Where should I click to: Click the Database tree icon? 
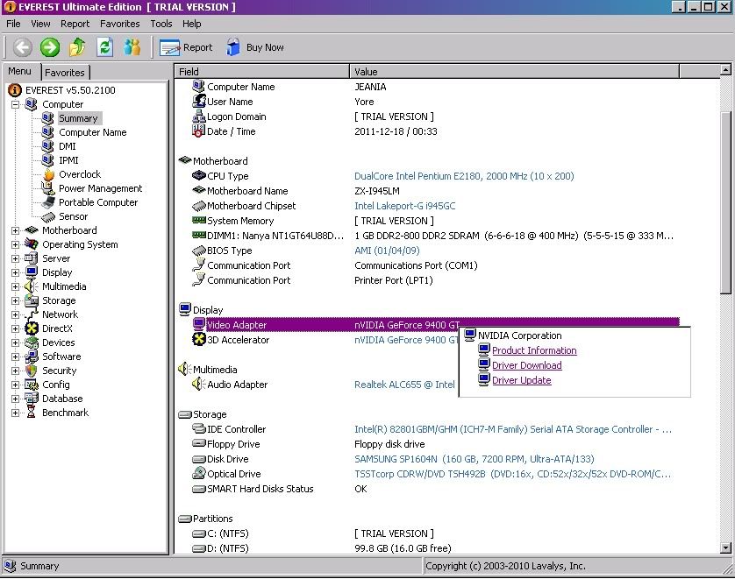click(32, 399)
